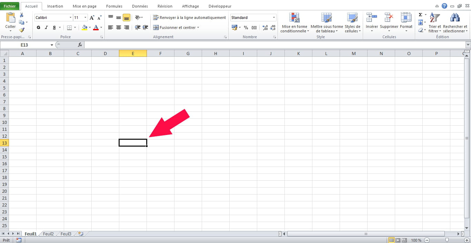Open the Format cells menu
Screen dimensions: 471x243
pos(406,23)
